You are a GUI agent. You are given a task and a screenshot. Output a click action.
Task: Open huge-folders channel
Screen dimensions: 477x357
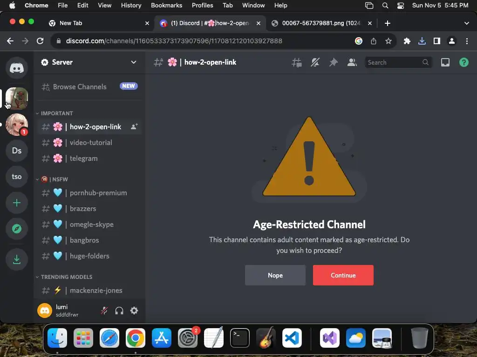(x=89, y=256)
